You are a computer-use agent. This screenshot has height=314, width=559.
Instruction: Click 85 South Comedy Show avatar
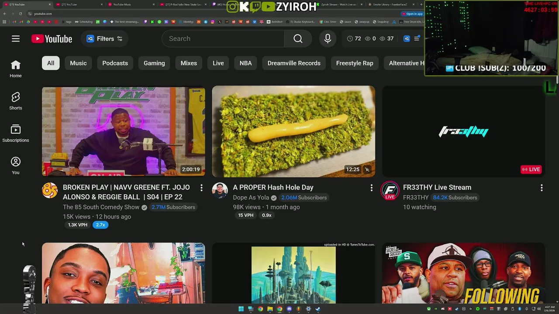(x=50, y=191)
